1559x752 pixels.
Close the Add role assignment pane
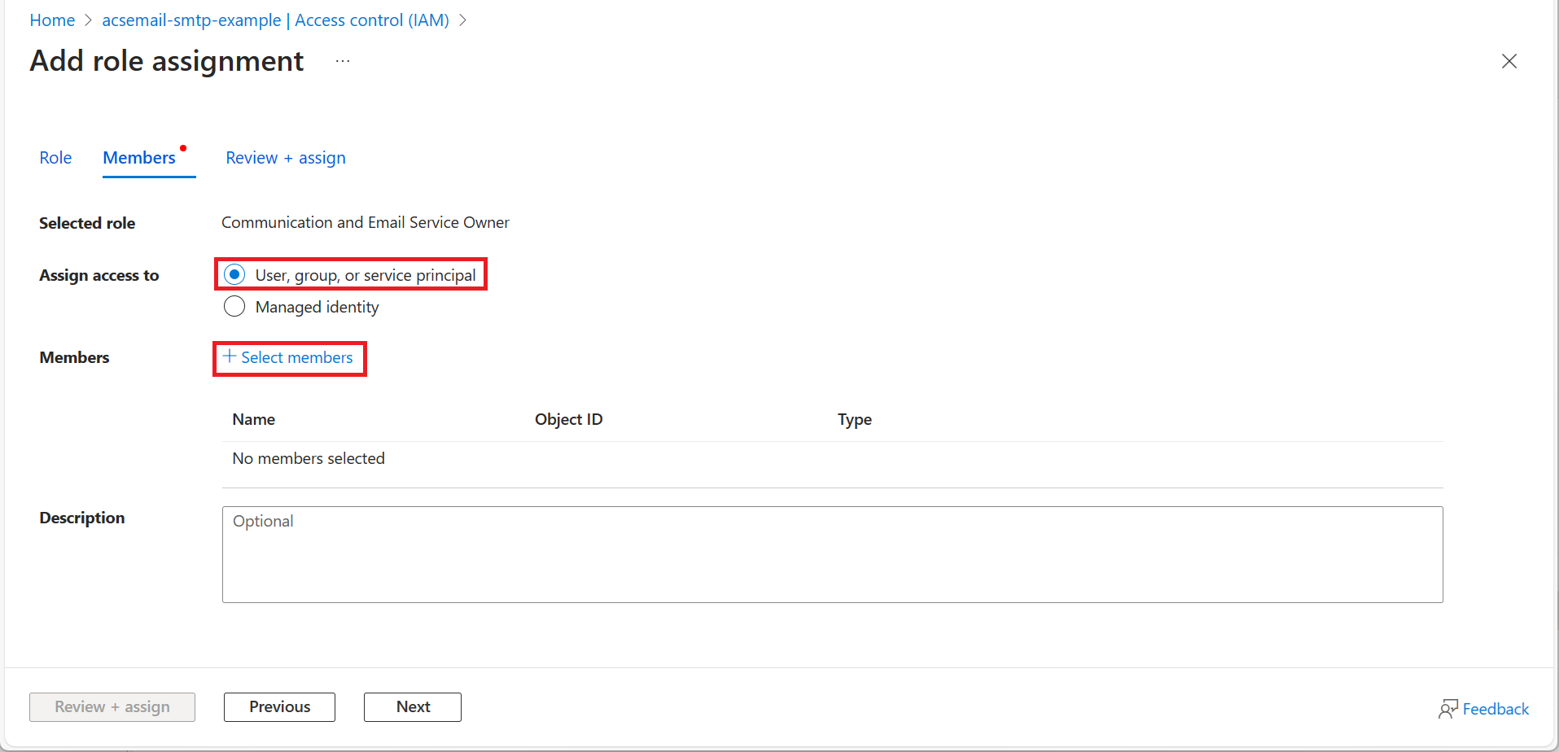(x=1509, y=61)
